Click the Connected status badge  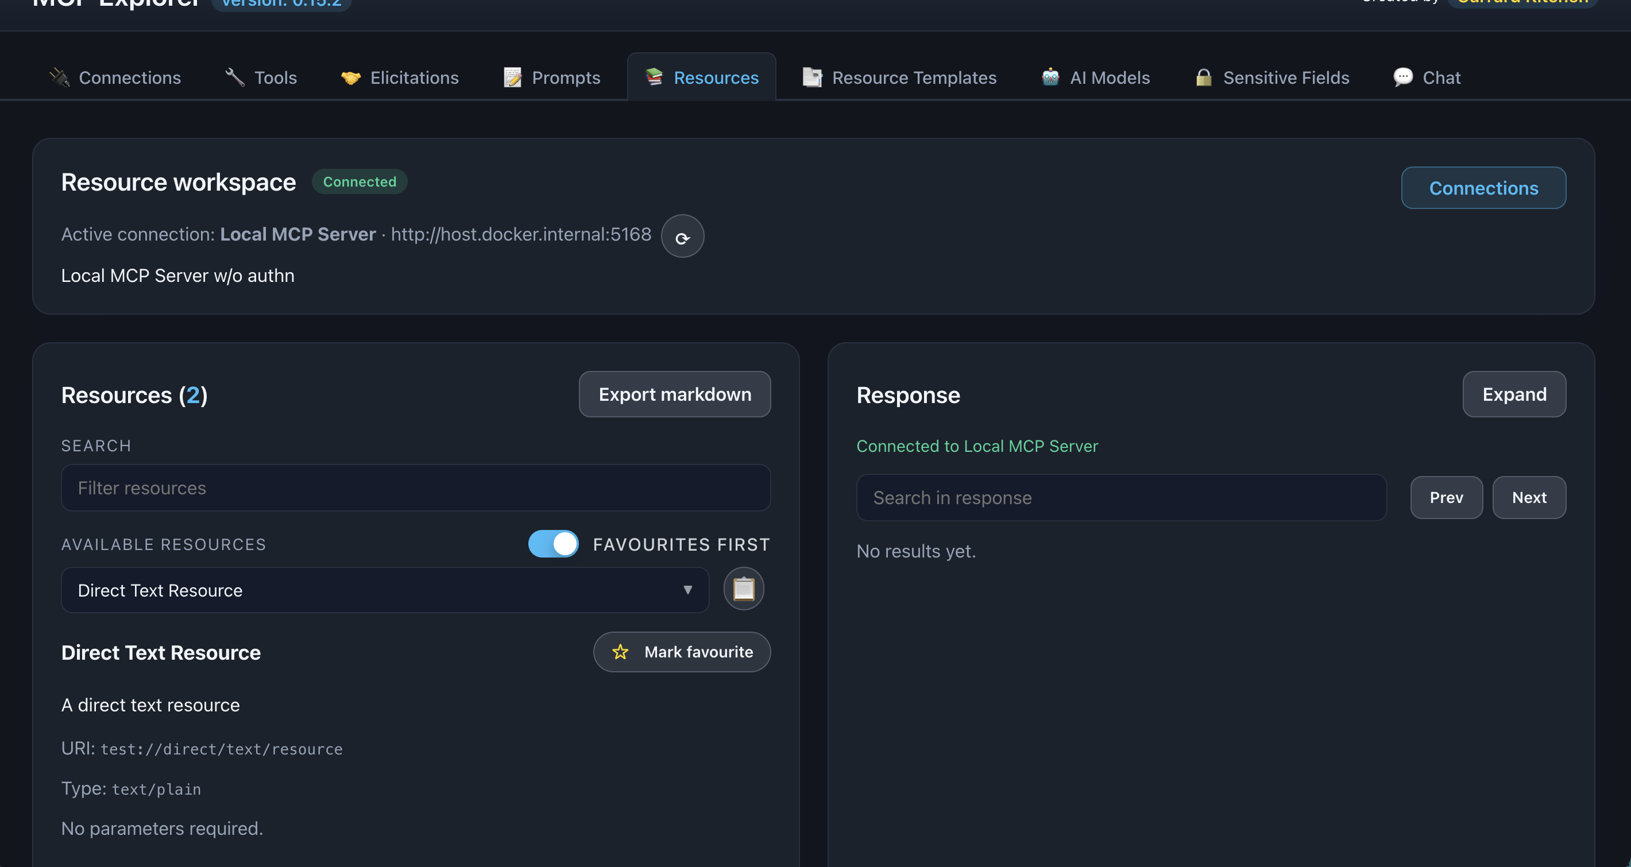359,181
